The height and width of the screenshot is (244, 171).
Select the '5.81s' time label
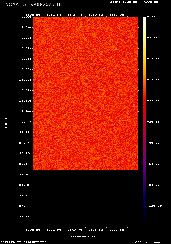(26, 48)
